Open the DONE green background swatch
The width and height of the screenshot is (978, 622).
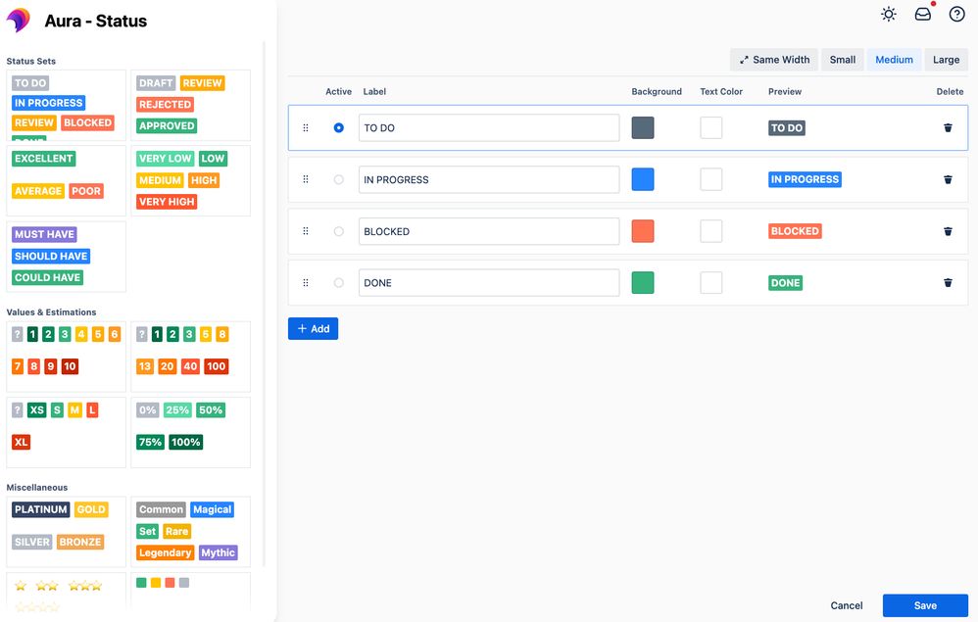point(643,283)
